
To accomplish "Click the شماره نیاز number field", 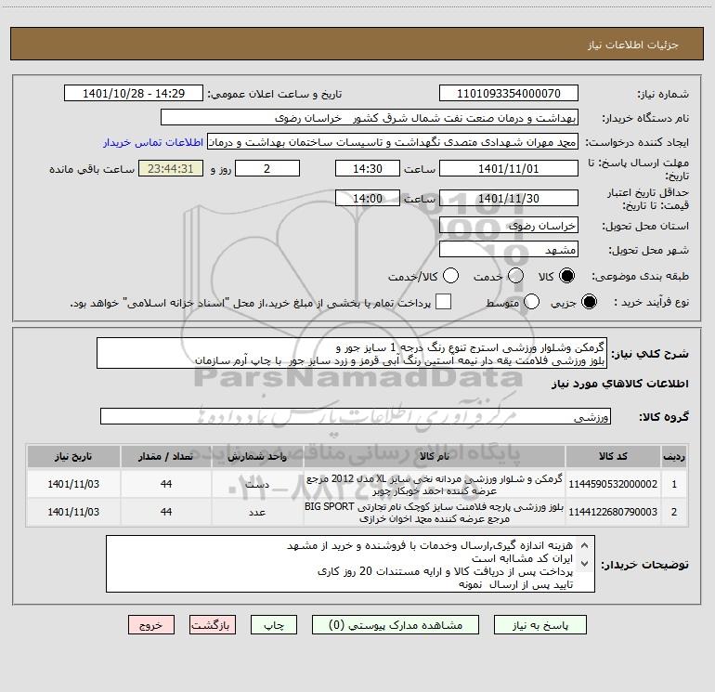I will click(x=509, y=93).
